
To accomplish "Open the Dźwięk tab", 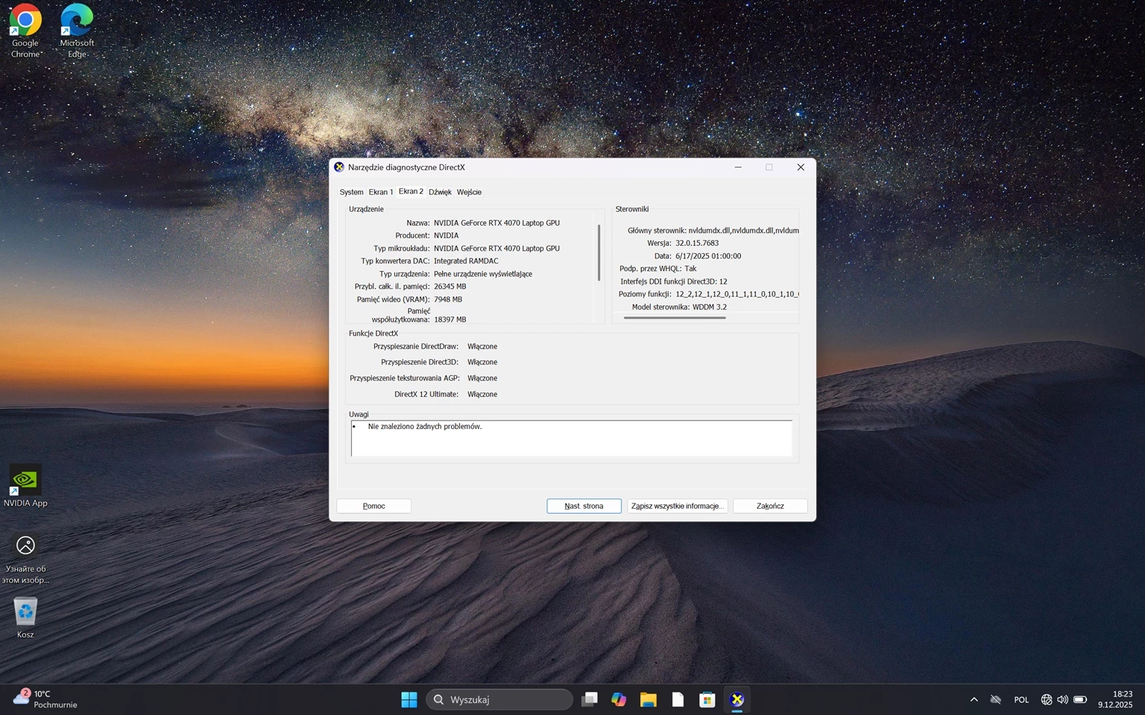I will point(440,192).
